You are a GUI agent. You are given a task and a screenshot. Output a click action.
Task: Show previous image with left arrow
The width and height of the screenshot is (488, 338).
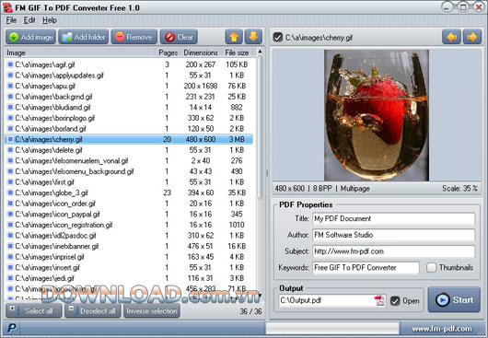point(451,38)
